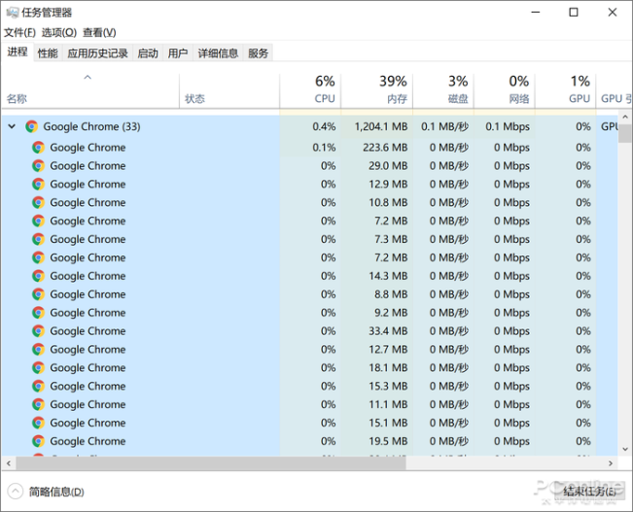Switch to the 性能 tab
The height and width of the screenshot is (512, 633).
[48, 52]
